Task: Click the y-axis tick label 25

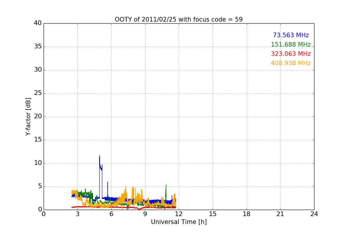Action: point(38,93)
